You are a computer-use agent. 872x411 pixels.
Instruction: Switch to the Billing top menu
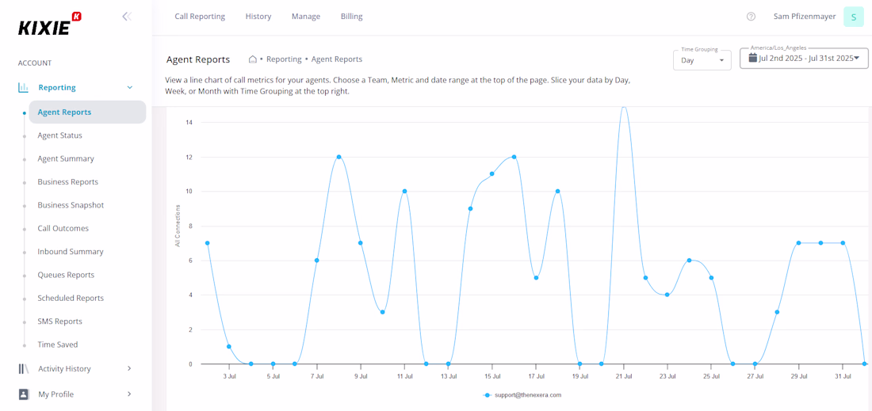tap(351, 17)
